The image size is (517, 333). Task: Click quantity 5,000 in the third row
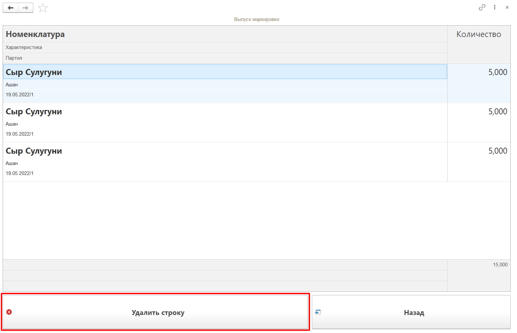click(497, 151)
